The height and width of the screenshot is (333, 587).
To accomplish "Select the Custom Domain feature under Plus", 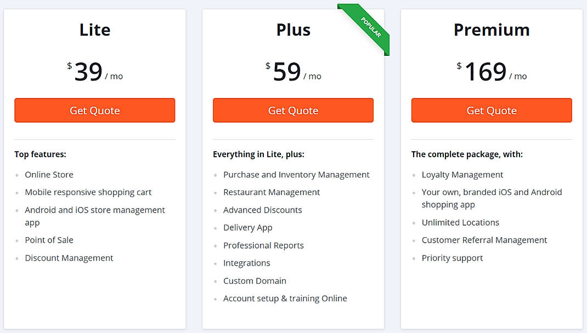I will click(255, 280).
